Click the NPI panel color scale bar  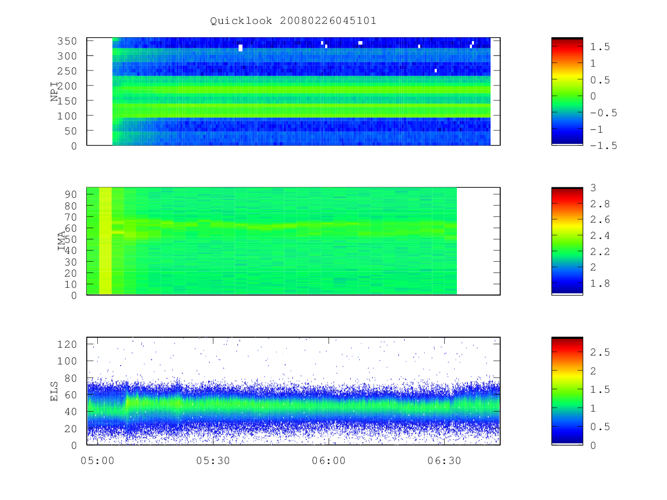(x=567, y=91)
